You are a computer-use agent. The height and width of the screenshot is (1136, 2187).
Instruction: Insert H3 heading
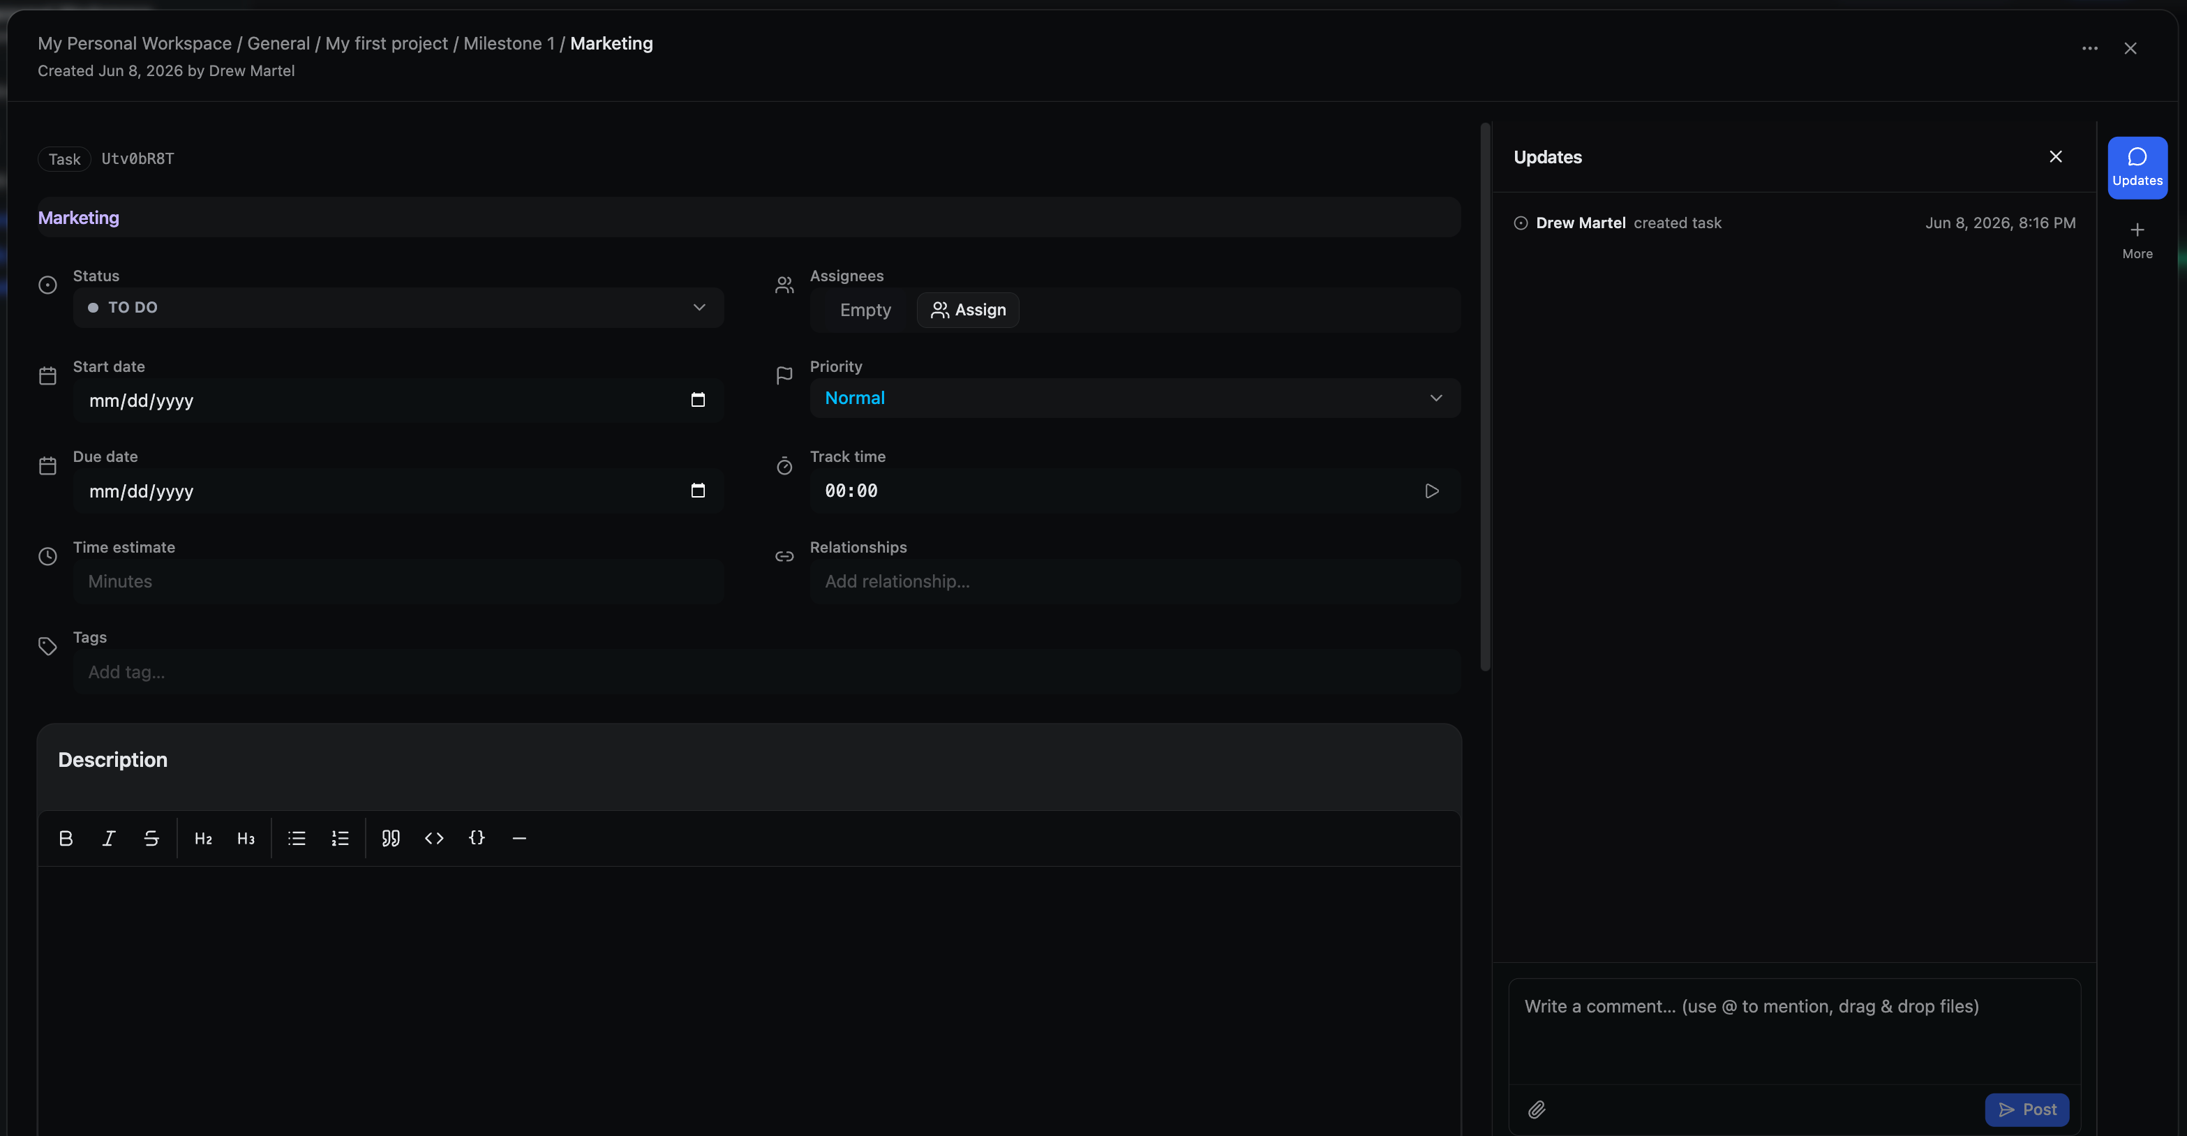(246, 838)
